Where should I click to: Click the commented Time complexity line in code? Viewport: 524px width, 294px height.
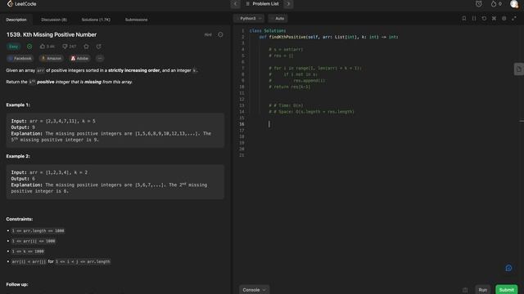286,105
